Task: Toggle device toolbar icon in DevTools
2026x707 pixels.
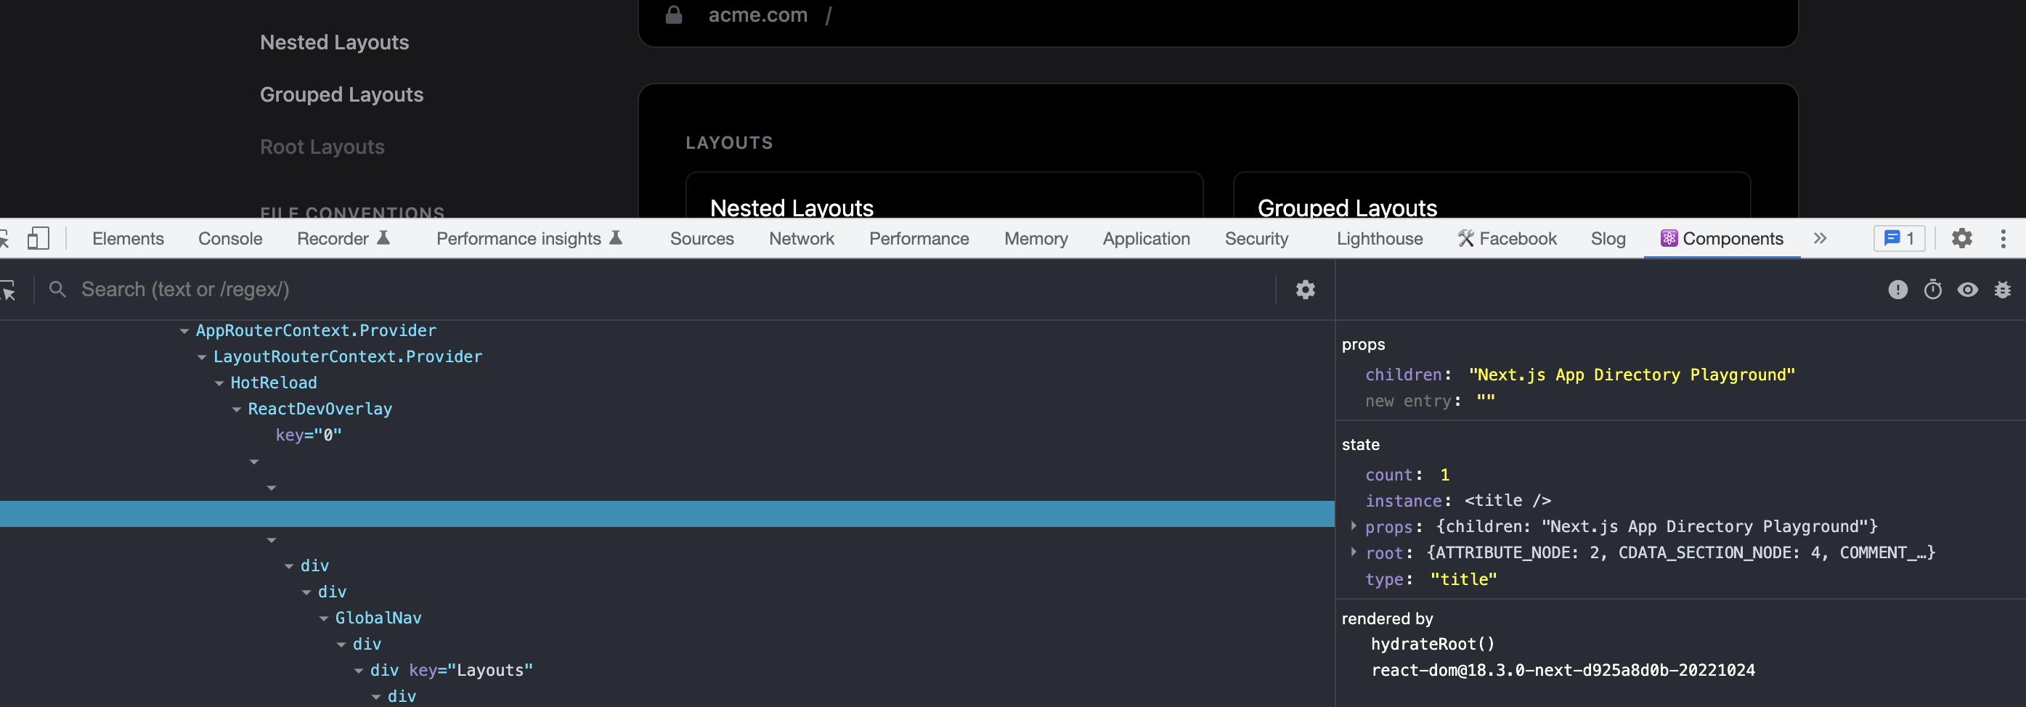Action: tap(38, 238)
